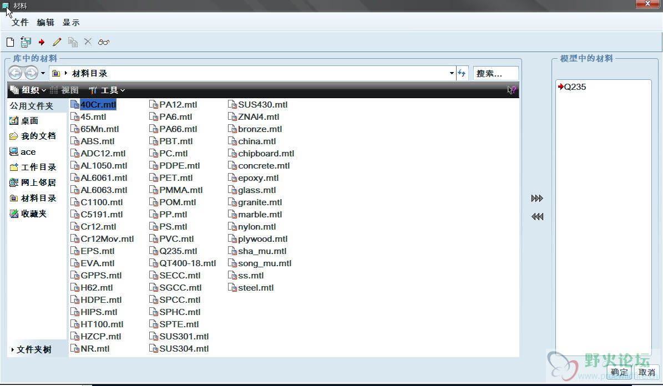
Task: Select the bronze.mtl file
Action: point(255,129)
